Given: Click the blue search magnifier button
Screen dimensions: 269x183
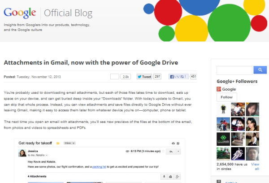Looking at the screenshot, I should coord(260,70).
